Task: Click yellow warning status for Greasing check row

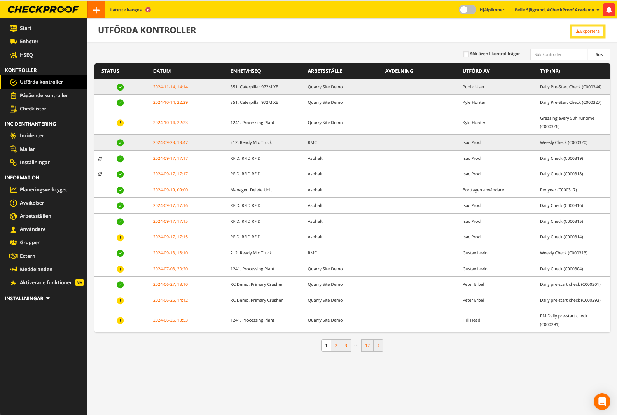Action: click(x=120, y=123)
